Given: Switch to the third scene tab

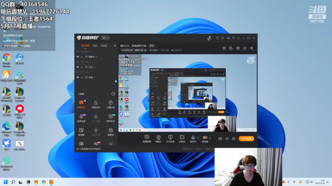Looking at the screenshot, I should [x=104, y=45].
